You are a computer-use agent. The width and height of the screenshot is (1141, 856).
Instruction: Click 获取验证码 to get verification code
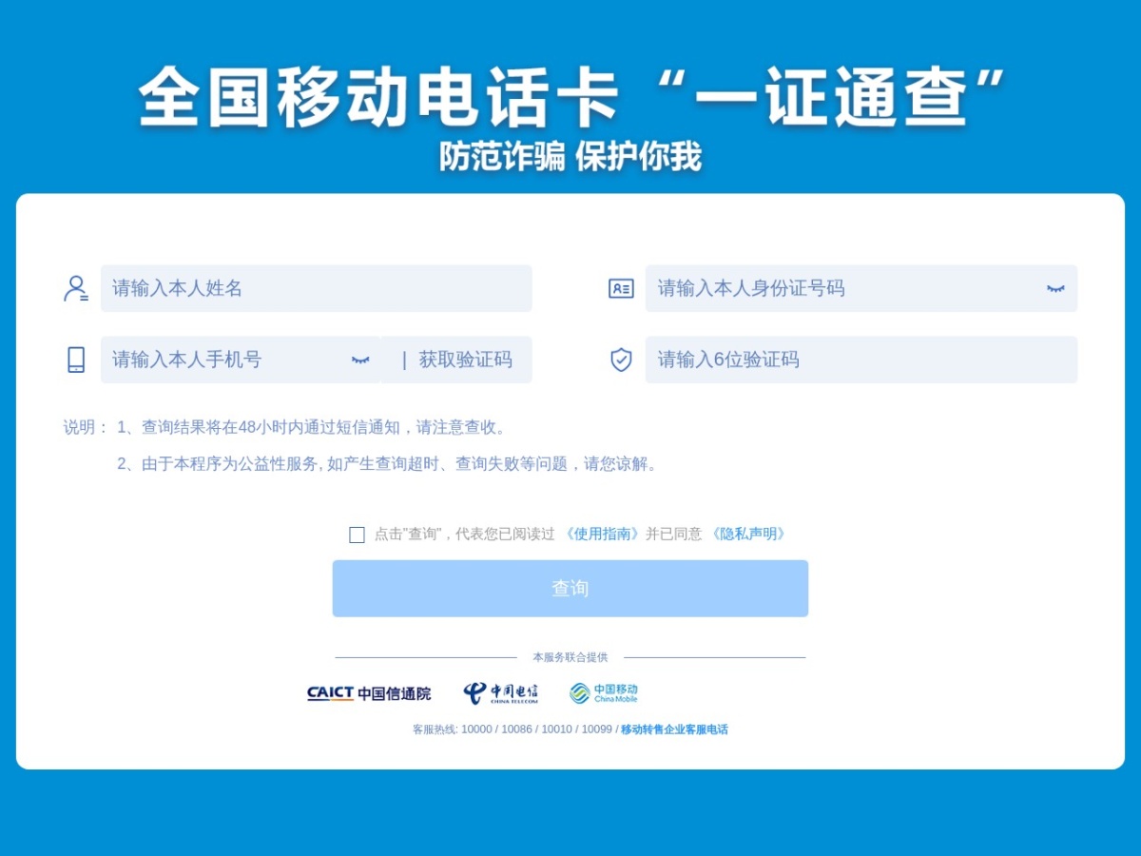(x=465, y=360)
